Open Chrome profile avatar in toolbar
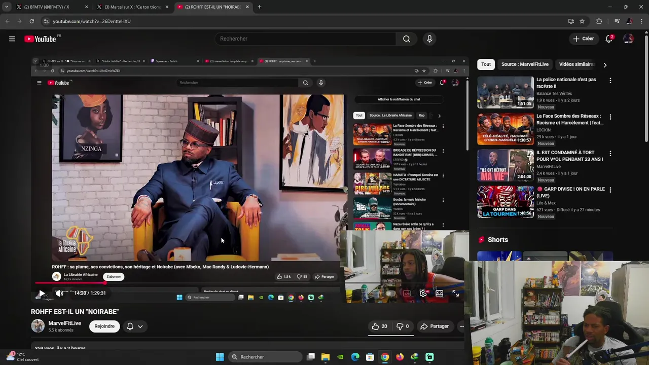649x365 pixels. (x=629, y=21)
